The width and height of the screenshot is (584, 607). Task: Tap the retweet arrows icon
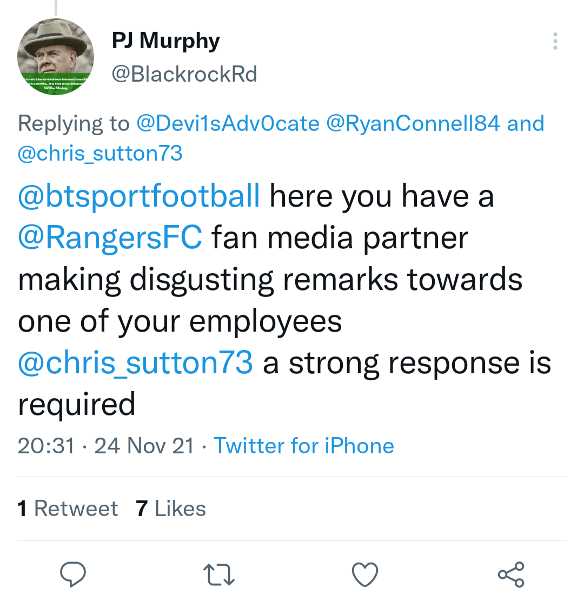coord(218,575)
